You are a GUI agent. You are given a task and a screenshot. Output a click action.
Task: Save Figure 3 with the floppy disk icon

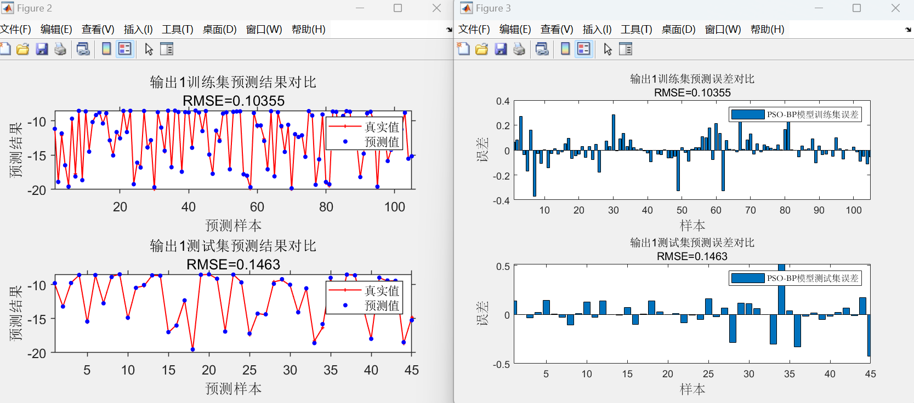point(501,49)
